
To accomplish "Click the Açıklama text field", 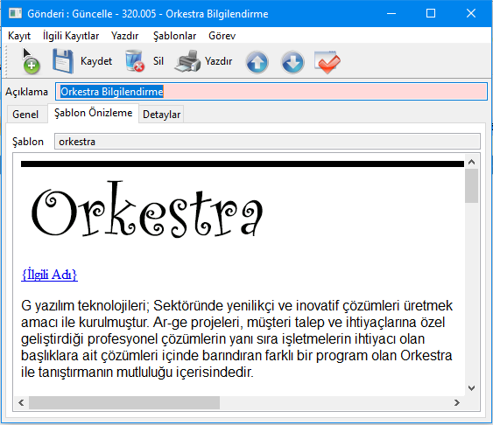I will (x=271, y=92).
